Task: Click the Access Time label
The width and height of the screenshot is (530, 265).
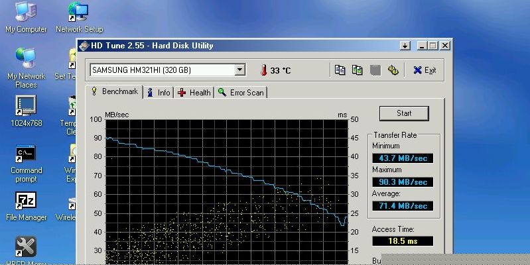Action: point(393,229)
